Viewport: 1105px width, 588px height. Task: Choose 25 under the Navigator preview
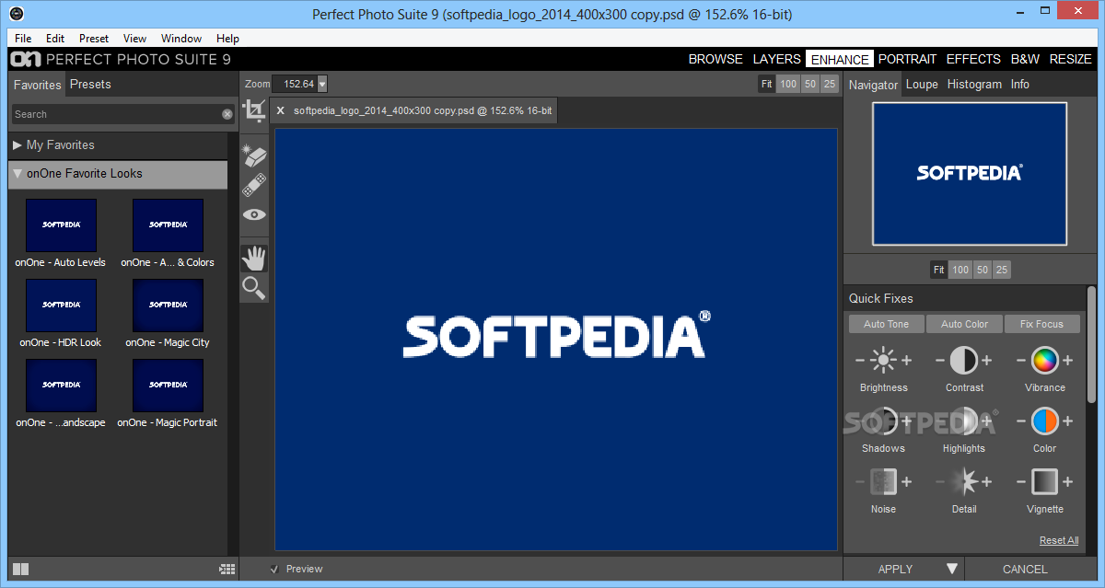click(1002, 270)
